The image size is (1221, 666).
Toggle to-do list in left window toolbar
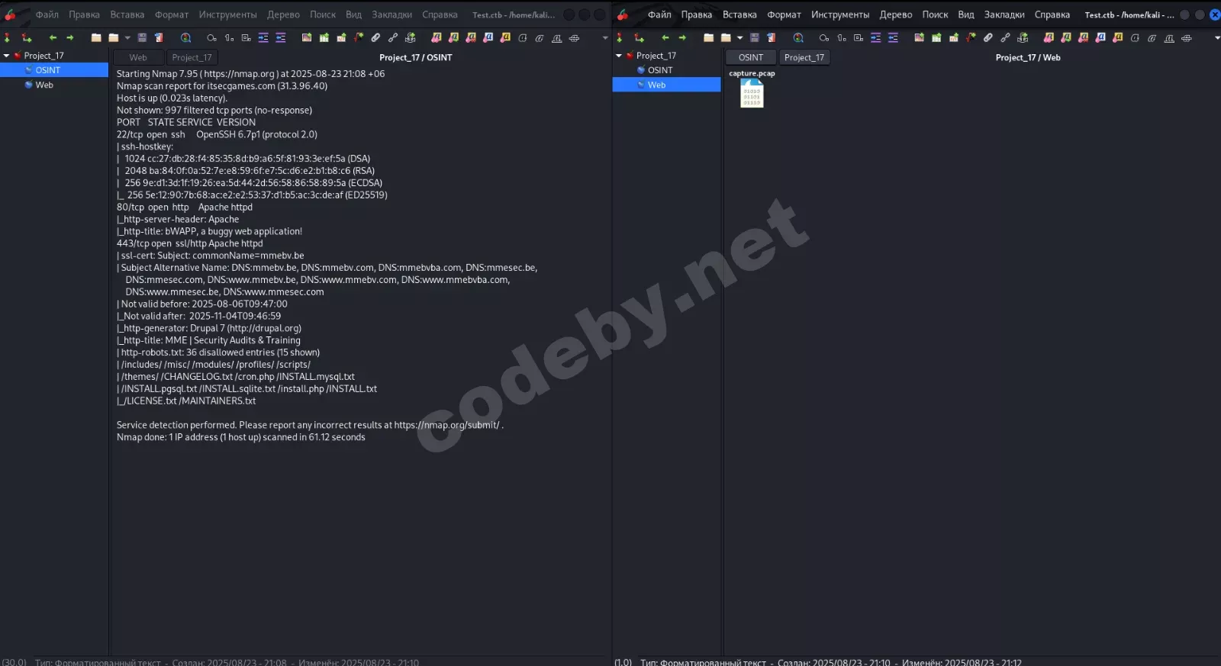246,37
